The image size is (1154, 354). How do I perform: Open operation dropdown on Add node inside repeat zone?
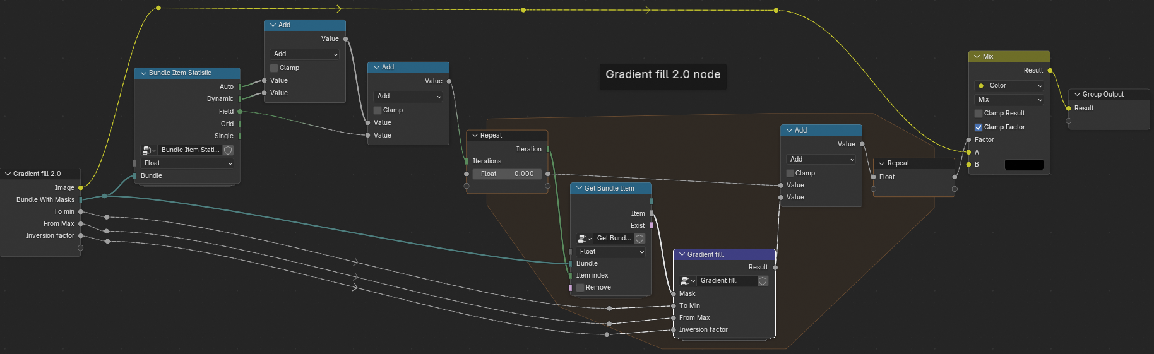click(x=821, y=160)
